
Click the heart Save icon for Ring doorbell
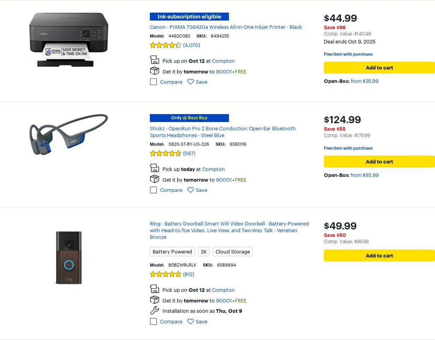pos(190,322)
